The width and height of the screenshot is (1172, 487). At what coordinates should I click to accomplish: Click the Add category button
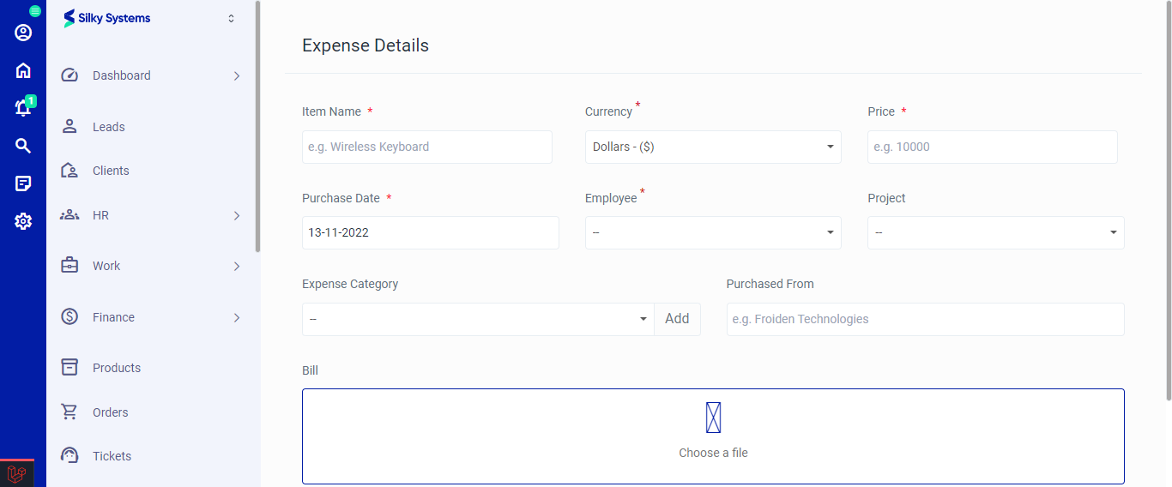677,319
